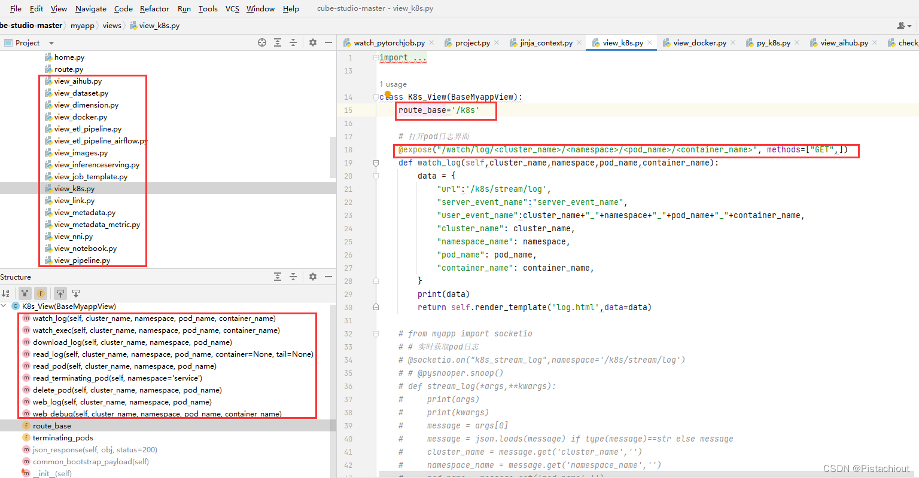
Task: Open the File menu
Action: point(16,8)
